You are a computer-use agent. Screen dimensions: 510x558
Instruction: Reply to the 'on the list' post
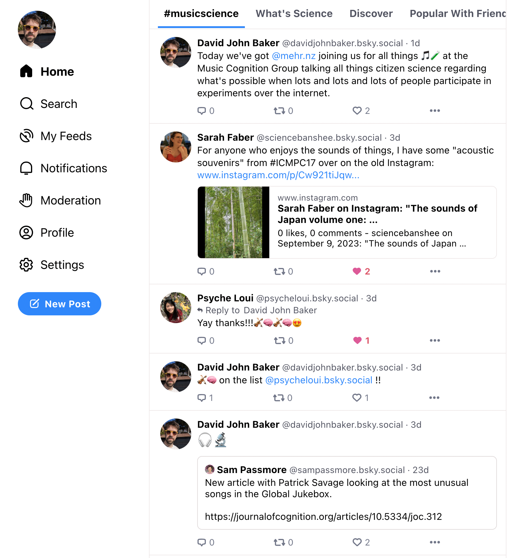click(205, 398)
